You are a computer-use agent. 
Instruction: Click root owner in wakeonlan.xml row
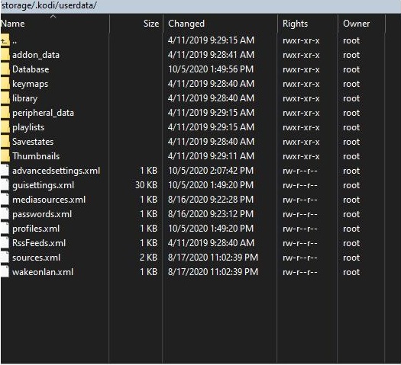pyautogui.click(x=351, y=272)
